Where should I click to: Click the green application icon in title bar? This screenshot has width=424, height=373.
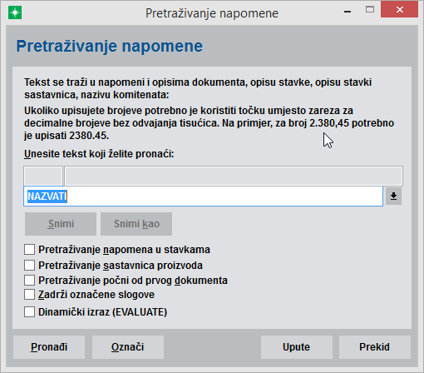click(15, 13)
